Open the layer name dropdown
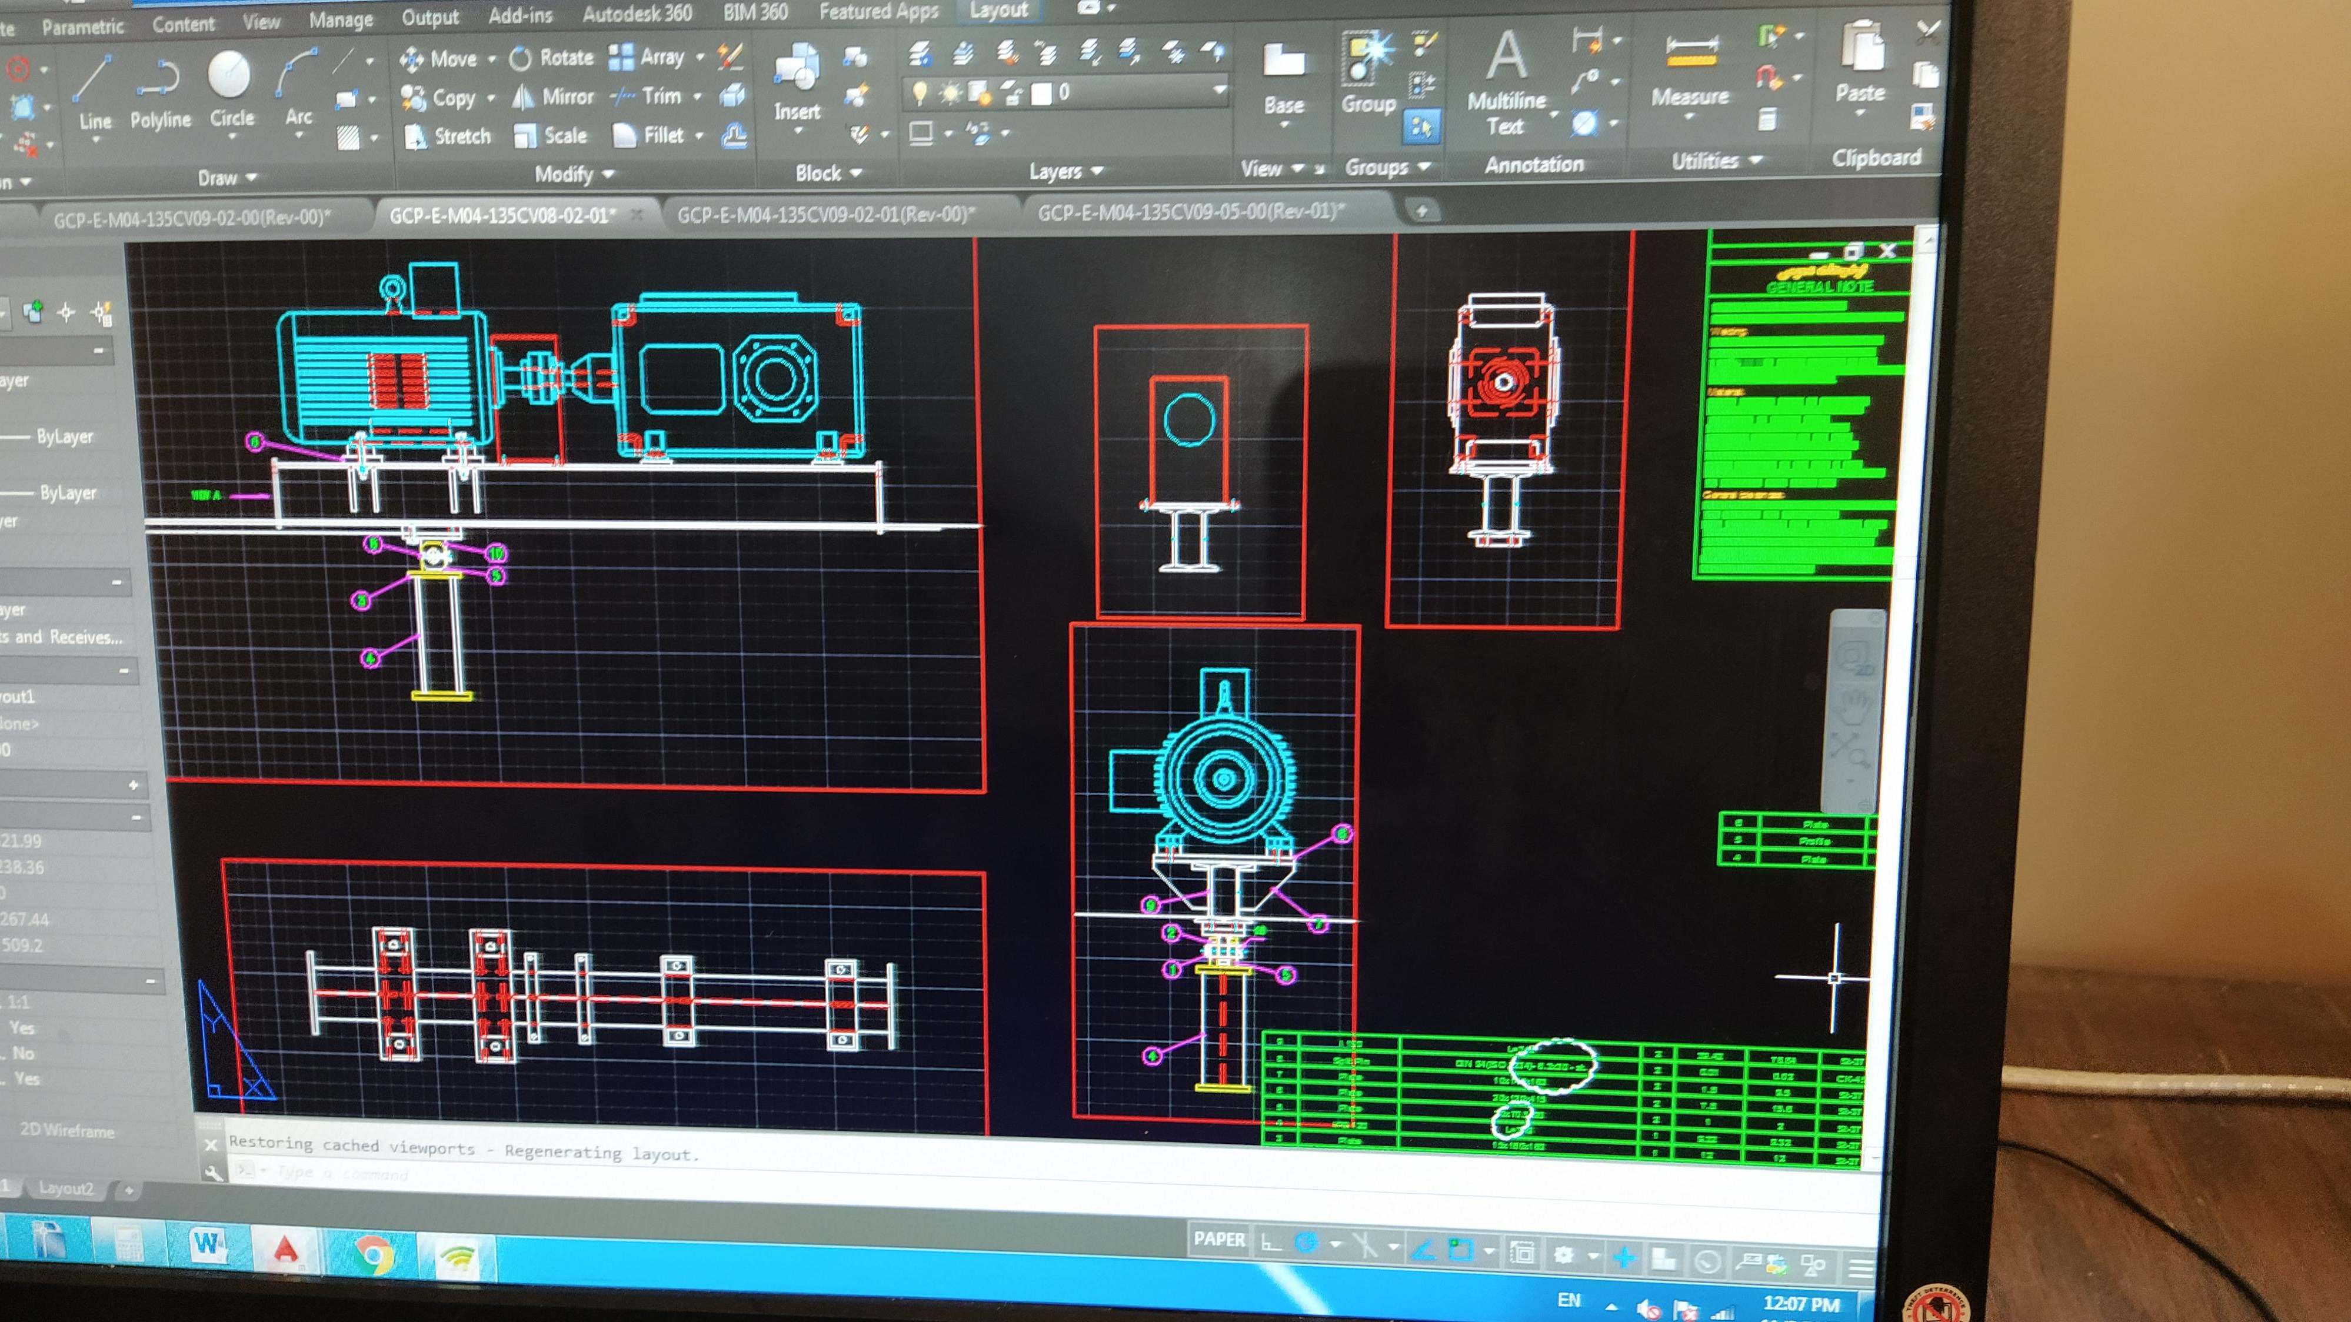 [1219, 91]
